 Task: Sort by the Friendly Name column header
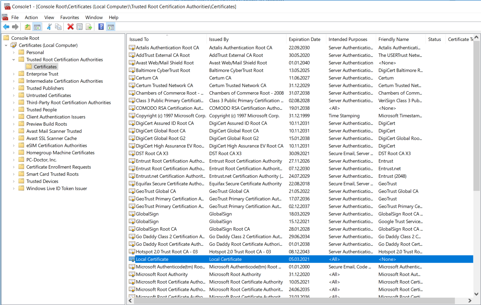(x=401, y=39)
